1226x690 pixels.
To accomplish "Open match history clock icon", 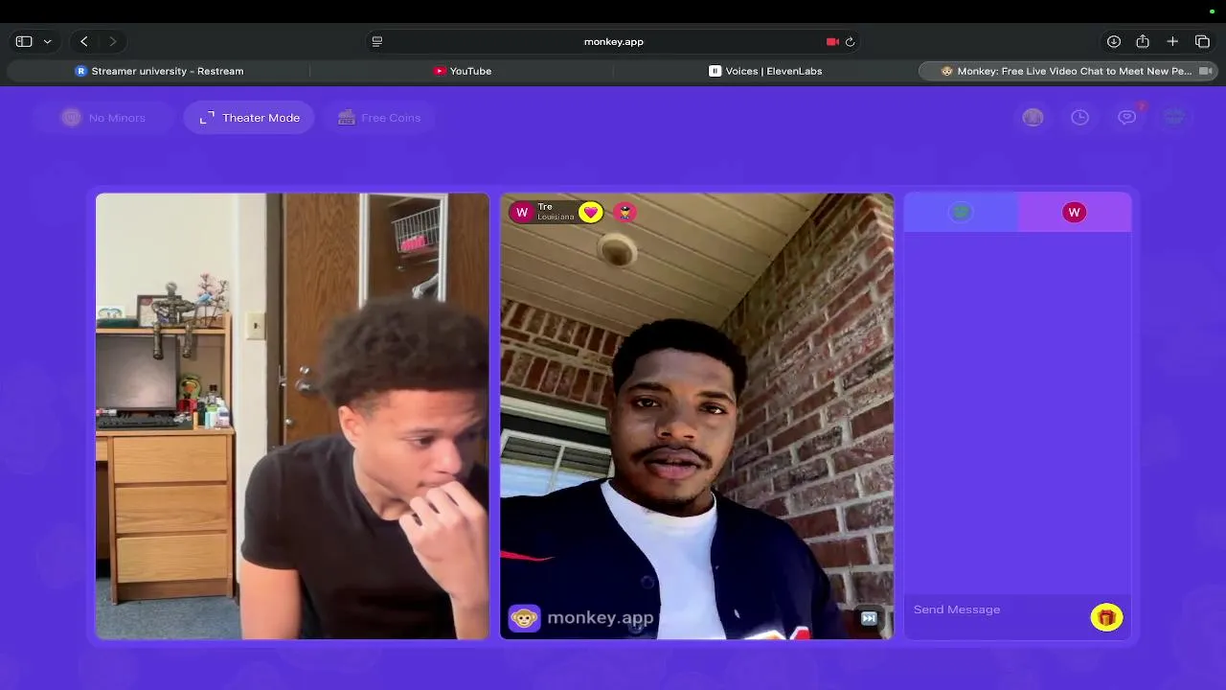I will pyautogui.click(x=1079, y=117).
